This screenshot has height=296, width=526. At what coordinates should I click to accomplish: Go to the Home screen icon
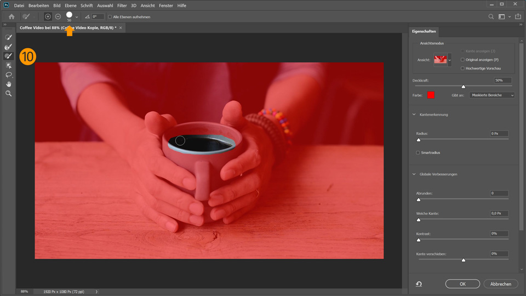point(12,16)
